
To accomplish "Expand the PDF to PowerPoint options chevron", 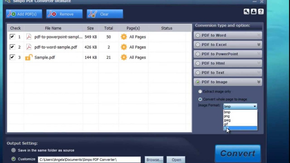I will [259, 54].
